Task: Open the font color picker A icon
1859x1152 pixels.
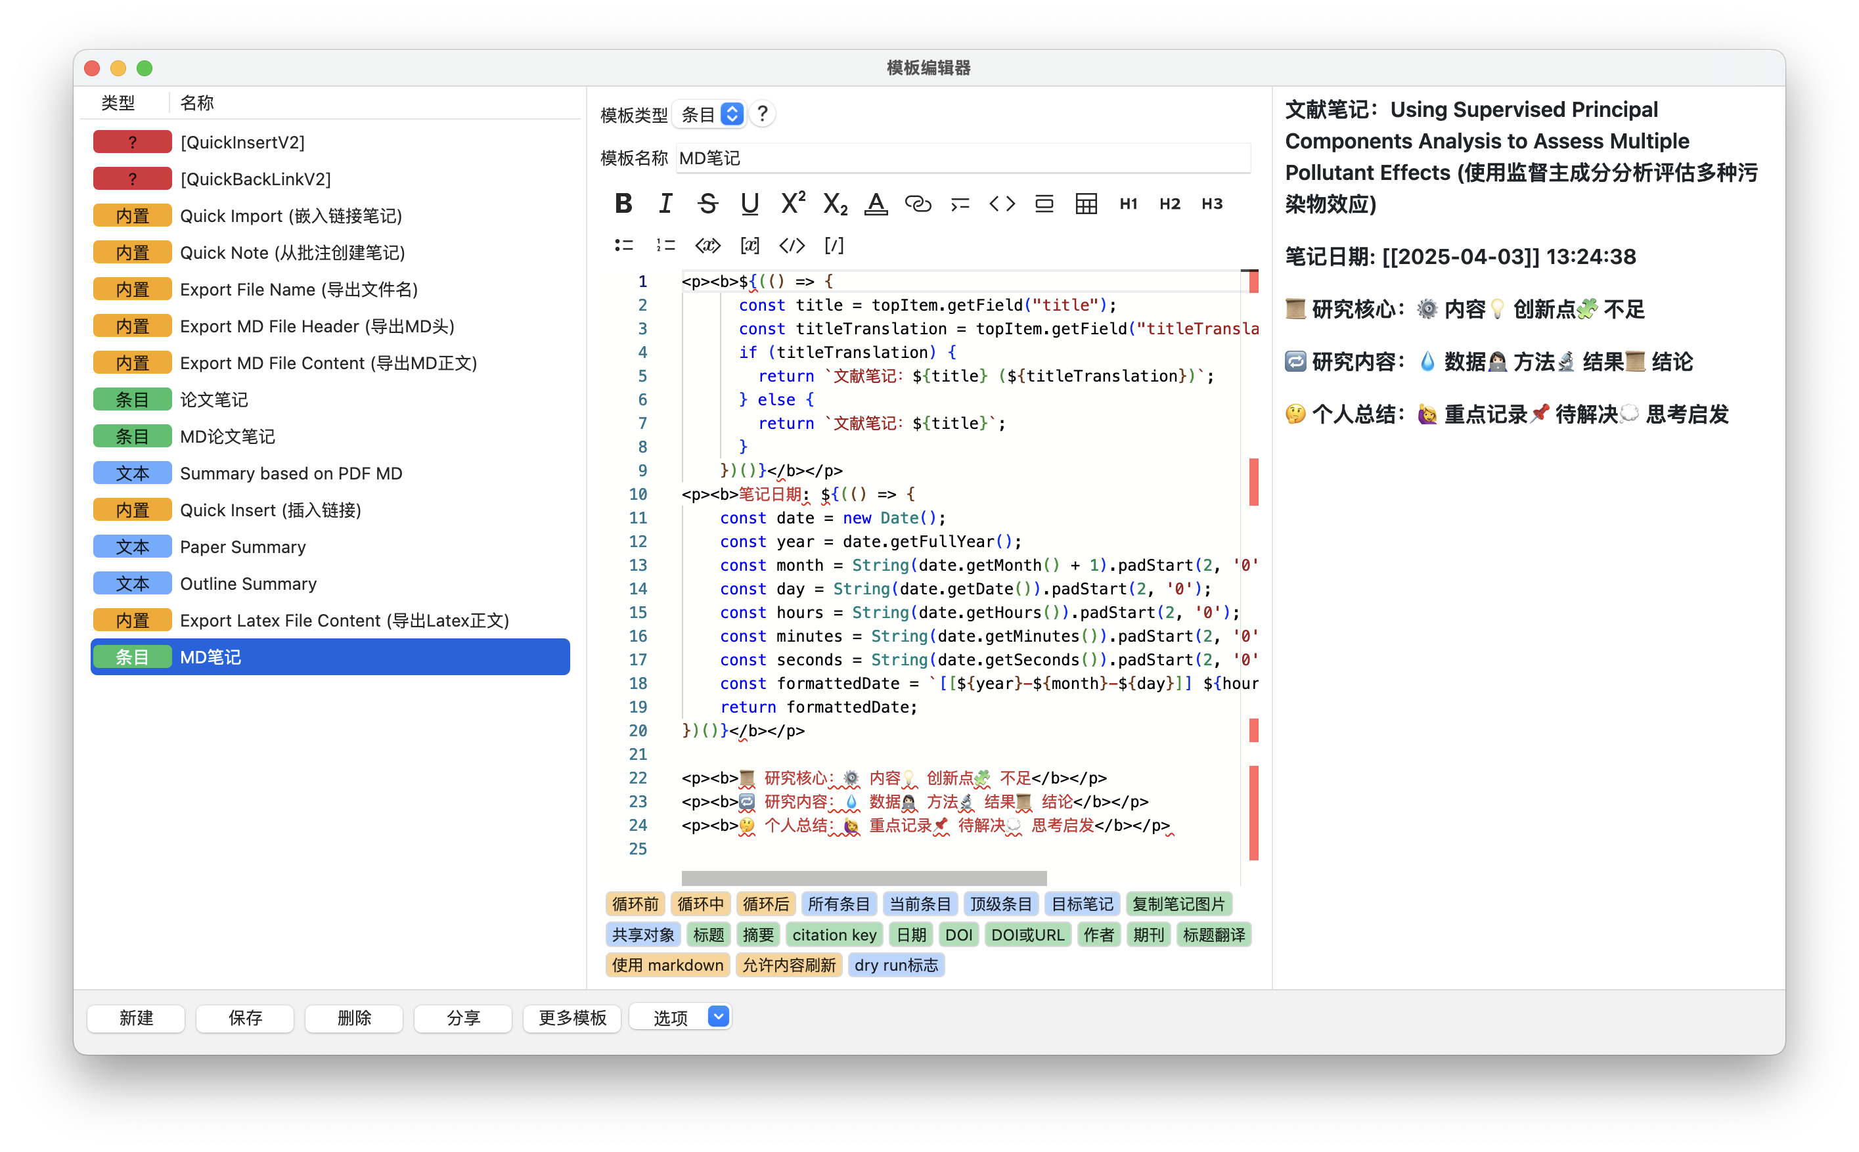Action: coord(876,204)
